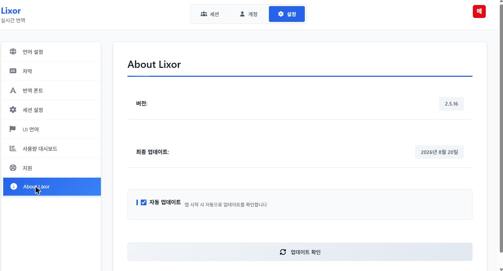Switch to the 계정 top tab
This screenshot has height=271, width=503.
[x=248, y=14]
